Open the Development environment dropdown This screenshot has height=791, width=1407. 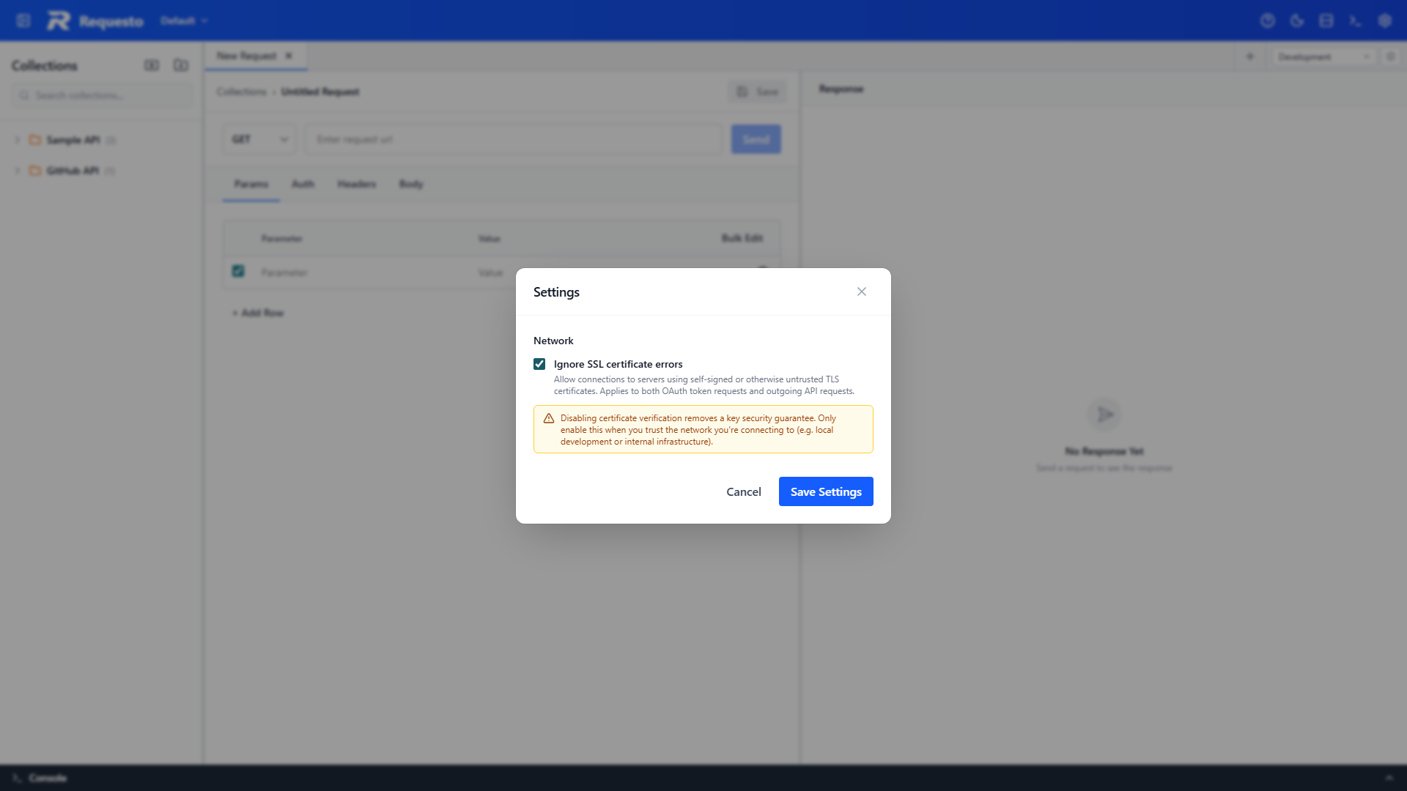pyautogui.click(x=1323, y=56)
